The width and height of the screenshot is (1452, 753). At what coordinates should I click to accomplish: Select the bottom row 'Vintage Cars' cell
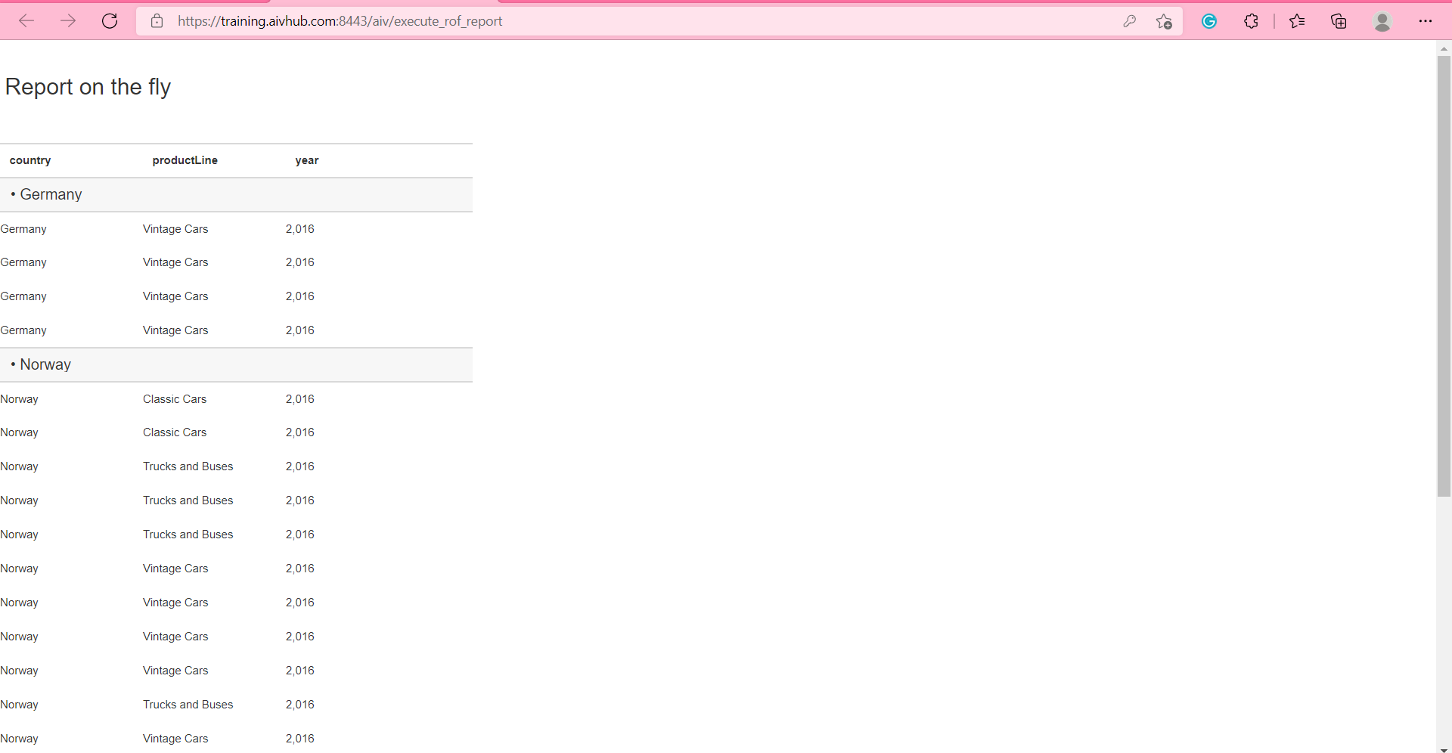tap(175, 739)
